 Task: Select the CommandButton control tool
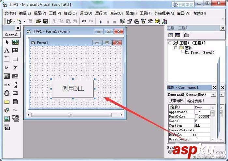[15, 59]
